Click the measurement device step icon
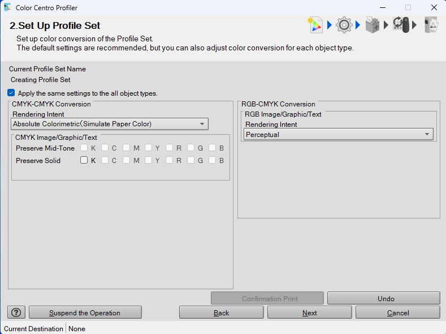Viewport: 446px width, 334px height. tap(401, 25)
